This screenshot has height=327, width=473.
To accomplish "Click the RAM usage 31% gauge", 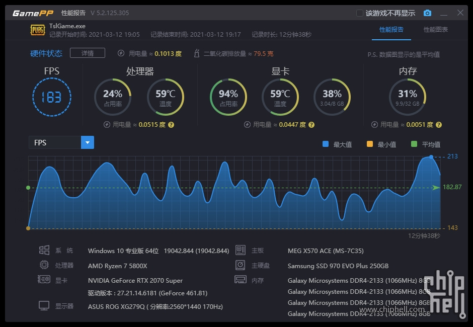I will tap(408, 97).
